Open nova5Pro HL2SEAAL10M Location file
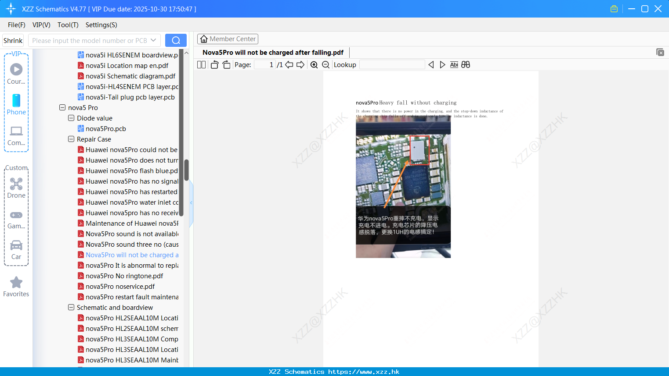The image size is (669, 376). point(128,318)
